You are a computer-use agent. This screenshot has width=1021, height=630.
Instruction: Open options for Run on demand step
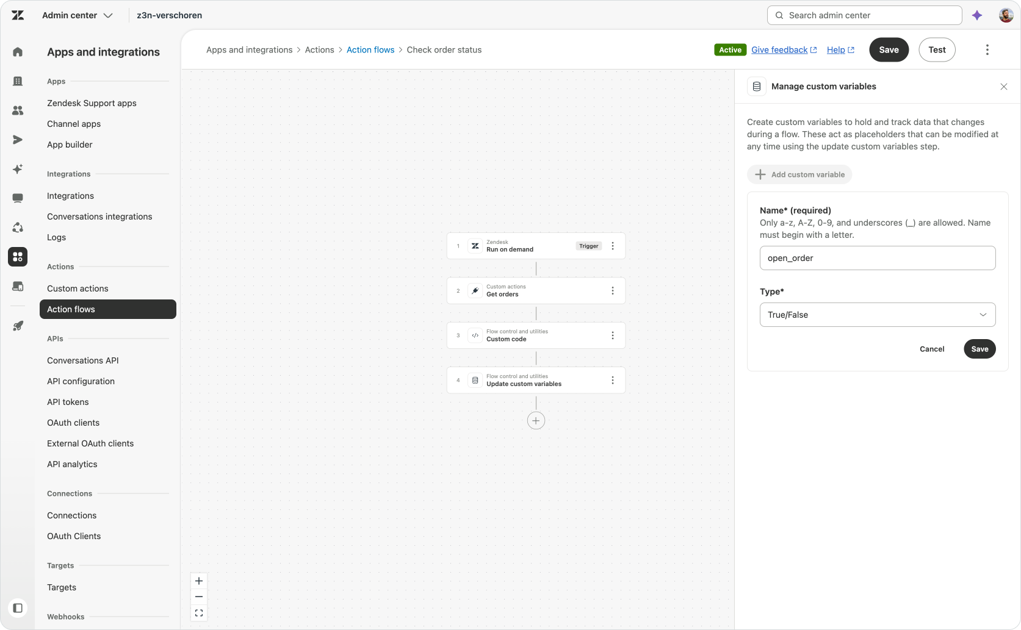(x=613, y=246)
